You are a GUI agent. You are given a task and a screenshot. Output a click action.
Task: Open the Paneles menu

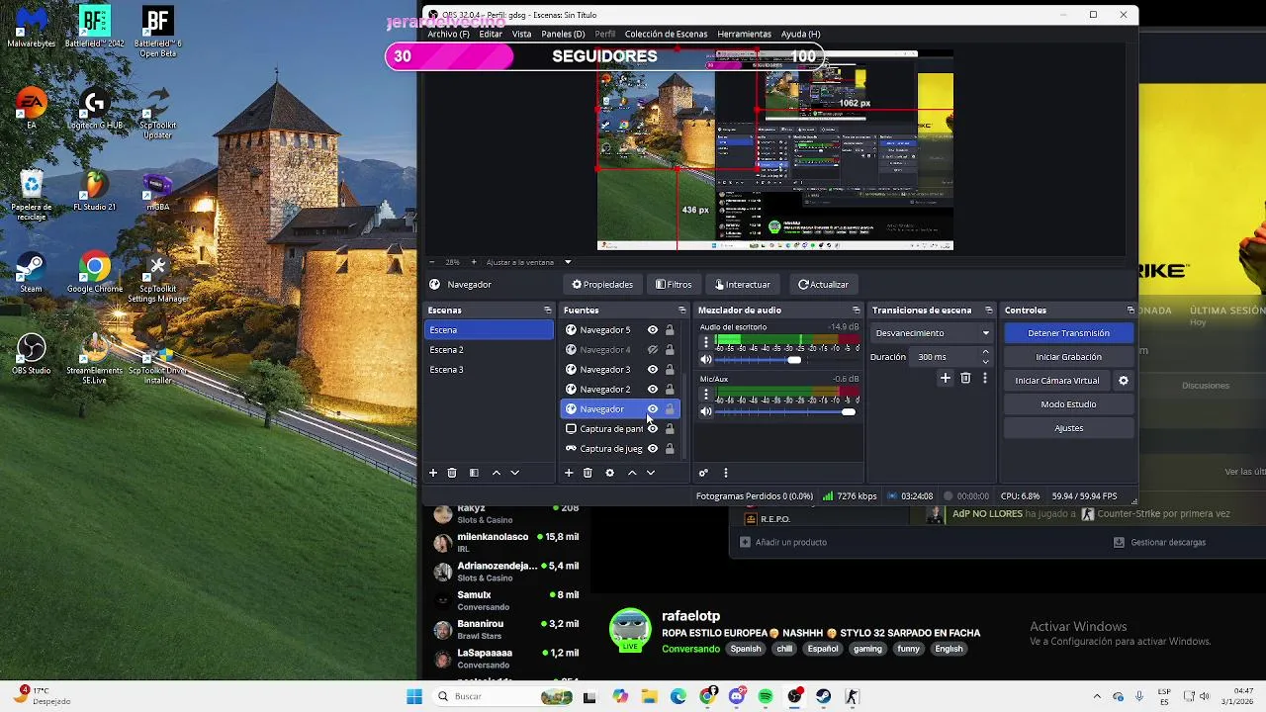pyautogui.click(x=564, y=34)
